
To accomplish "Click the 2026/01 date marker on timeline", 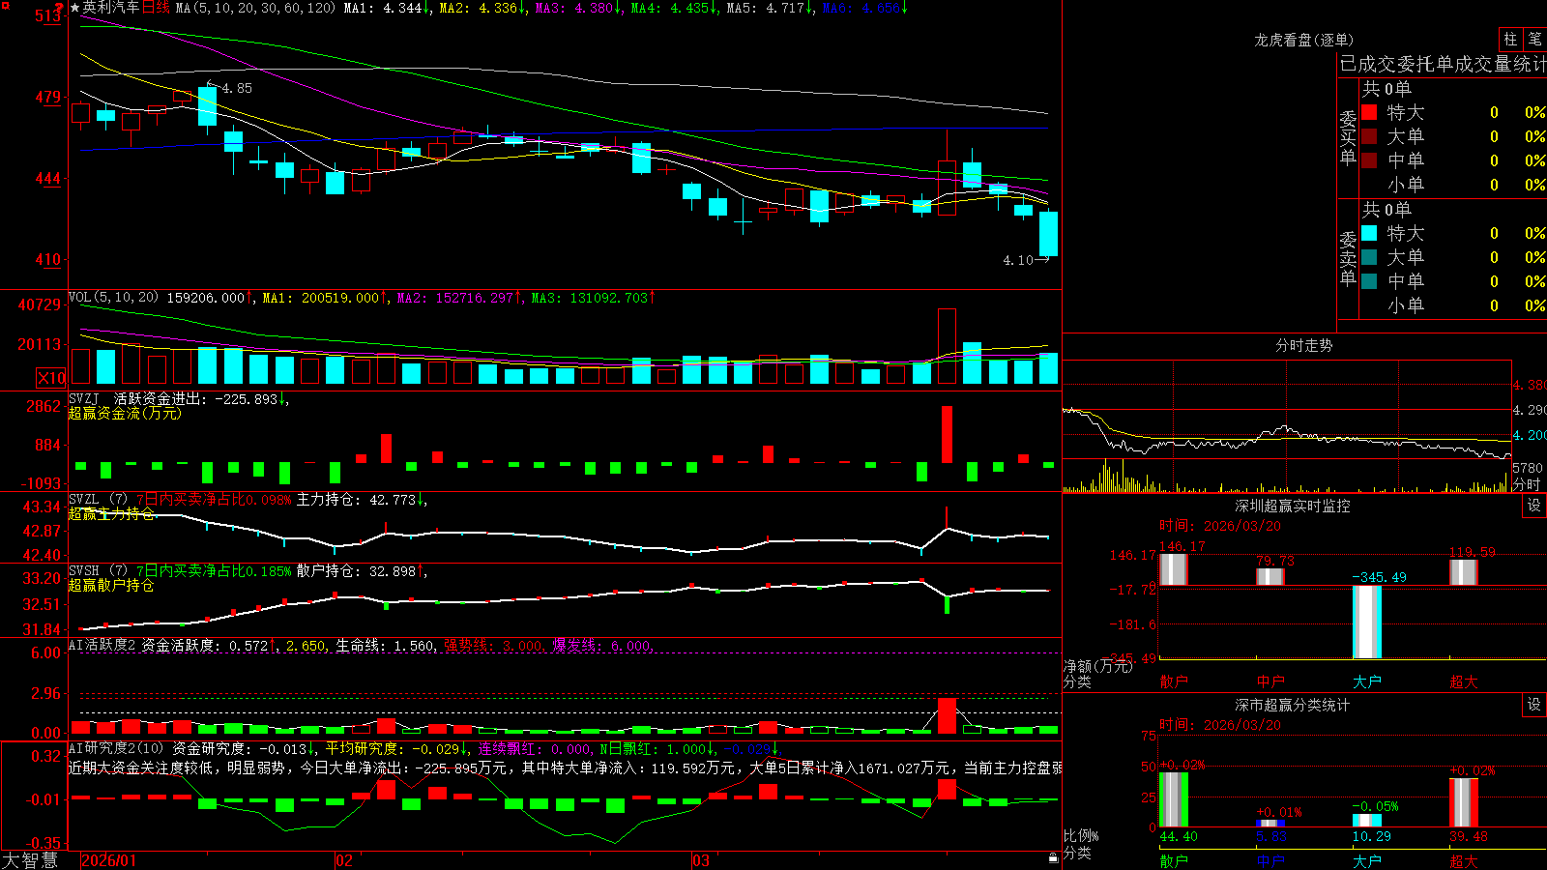I will click(109, 860).
